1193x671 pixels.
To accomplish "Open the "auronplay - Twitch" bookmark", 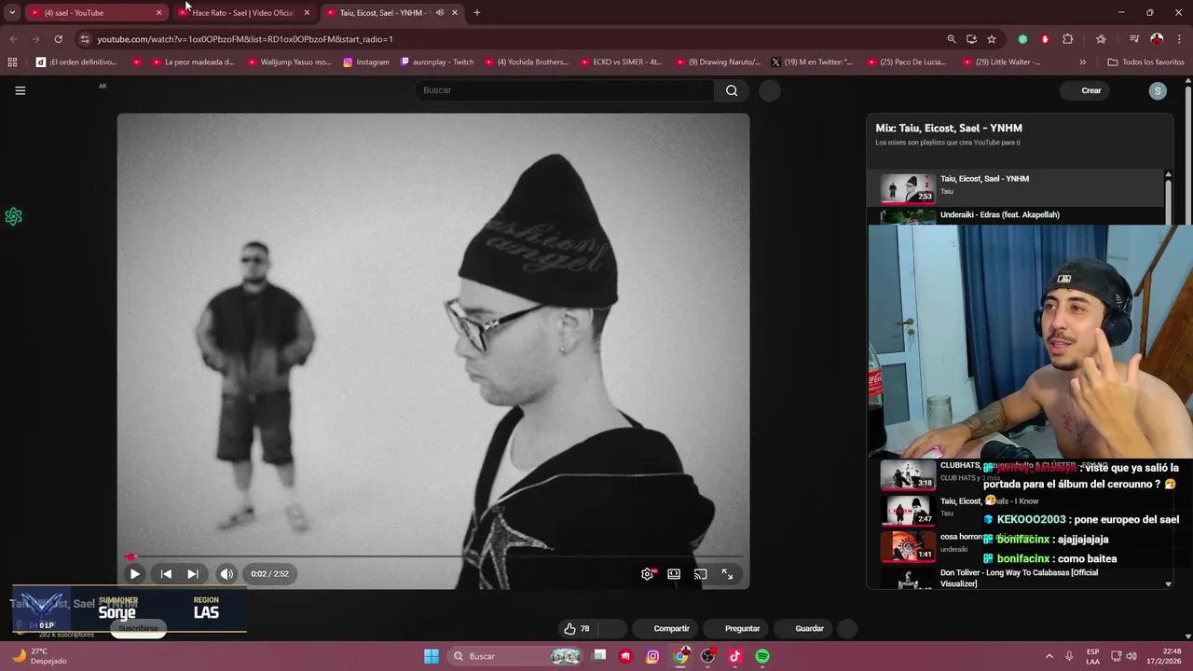I will click(x=437, y=62).
